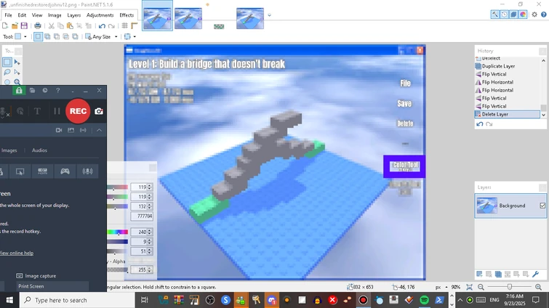The height and width of the screenshot is (308, 549).
Task: Expand the image list dropdown arrow
Action: pyautogui.click(x=269, y=15)
